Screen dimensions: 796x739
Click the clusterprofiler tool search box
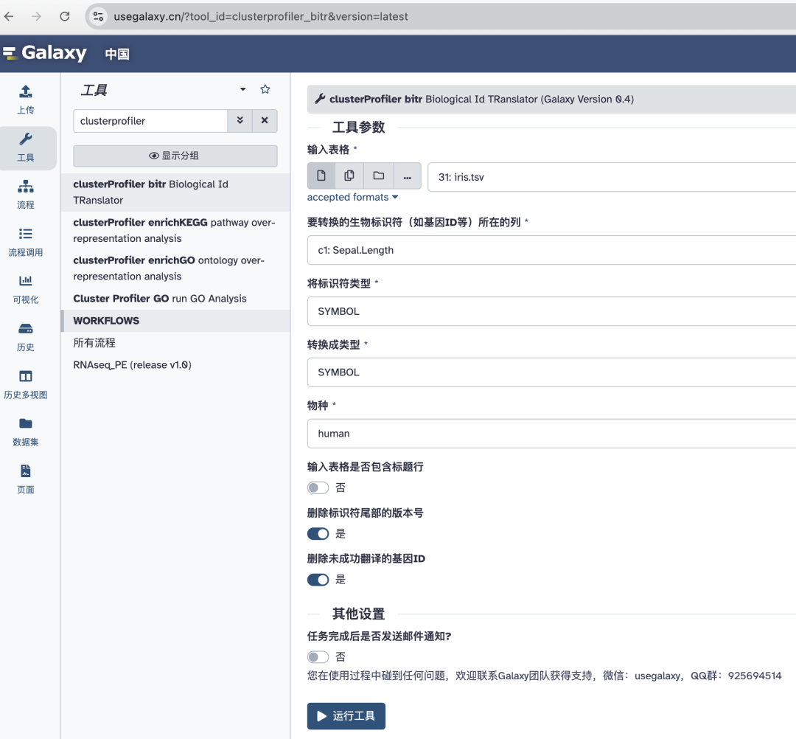(x=150, y=121)
